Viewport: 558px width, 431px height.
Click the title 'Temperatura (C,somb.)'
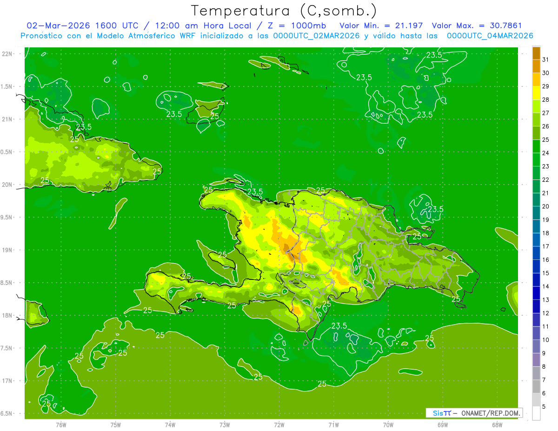pos(284,11)
